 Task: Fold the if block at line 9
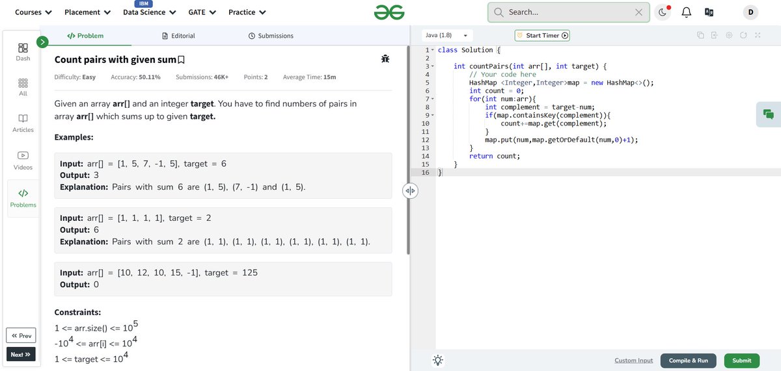point(432,115)
